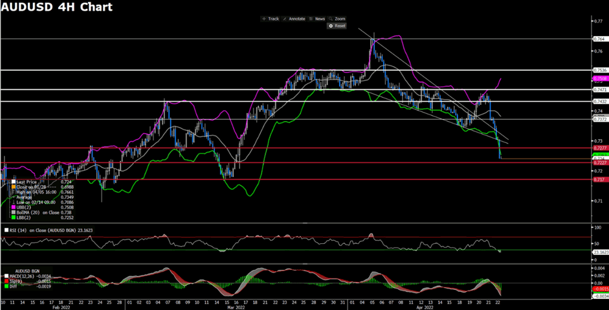Click the white Last Price legend swatch
609x310 pixels.
pyautogui.click(x=14, y=181)
